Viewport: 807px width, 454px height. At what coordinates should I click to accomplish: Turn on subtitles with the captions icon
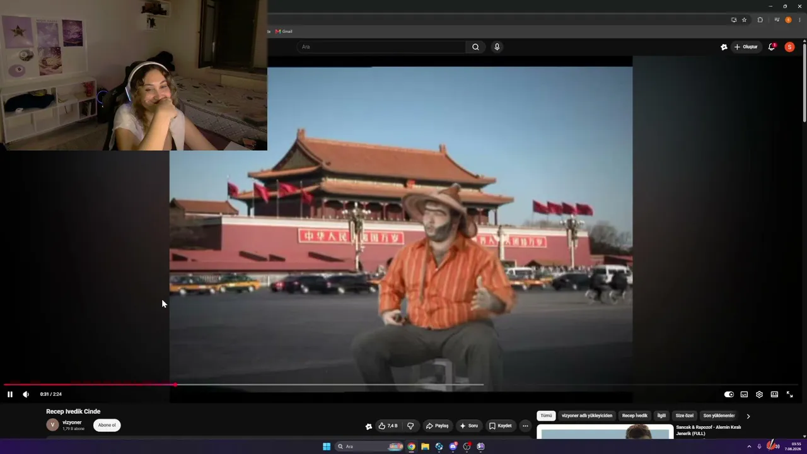(744, 395)
